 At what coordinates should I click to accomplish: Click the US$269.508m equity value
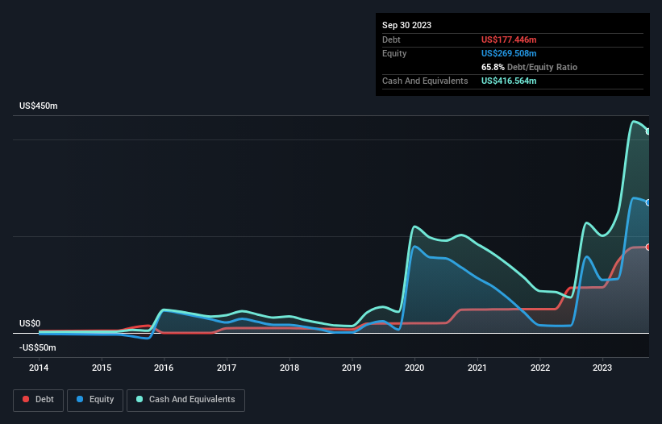(x=509, y=53)
